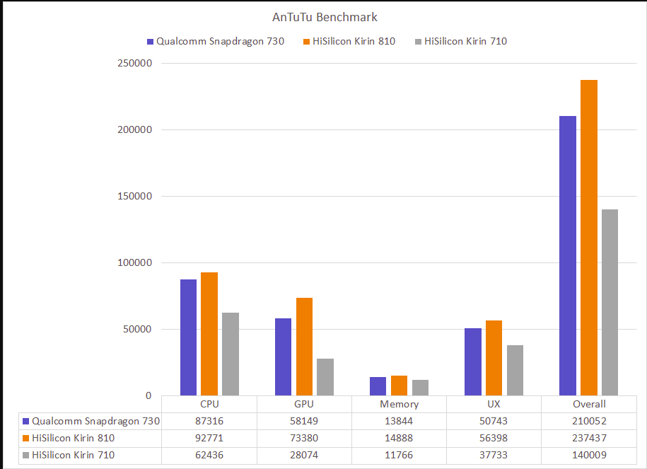Click the GPU column header
The width and height of the screenshot is (647, 469).
point(304,404)
